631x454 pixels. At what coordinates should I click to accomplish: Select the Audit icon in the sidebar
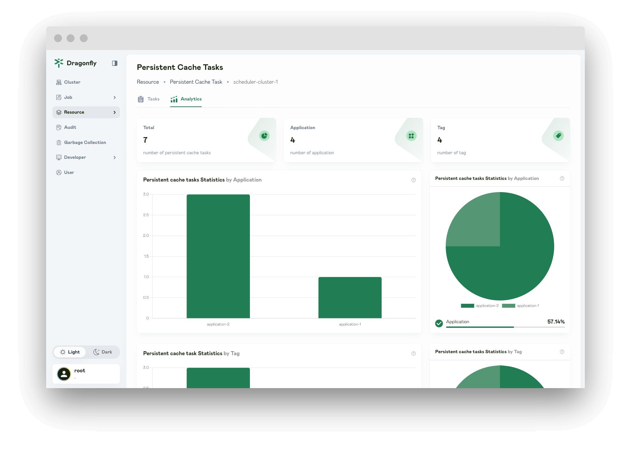pos(59,127)
